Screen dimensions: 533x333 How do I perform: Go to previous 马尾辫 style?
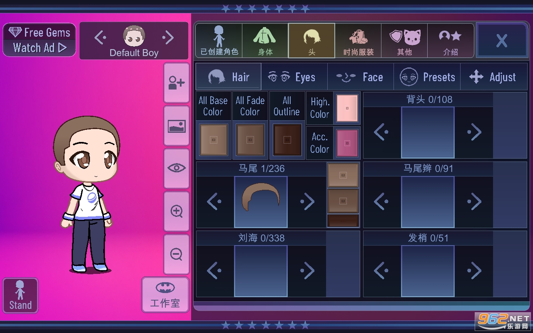[381, 202]
